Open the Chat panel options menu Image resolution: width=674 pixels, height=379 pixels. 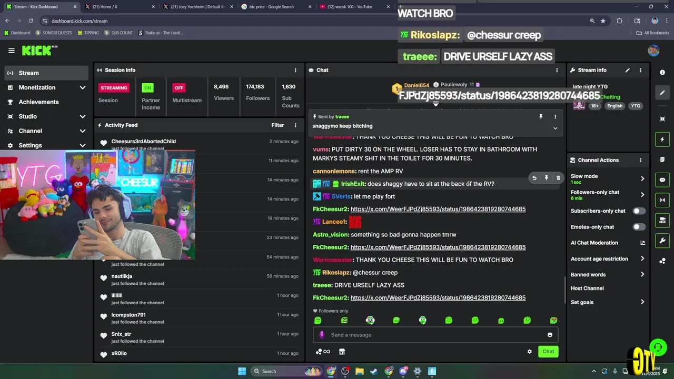point(557,70)
